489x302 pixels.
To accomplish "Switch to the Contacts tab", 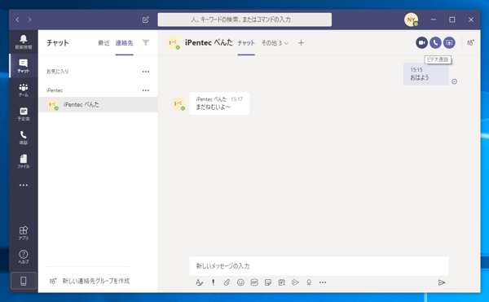I will coord(124,43).
